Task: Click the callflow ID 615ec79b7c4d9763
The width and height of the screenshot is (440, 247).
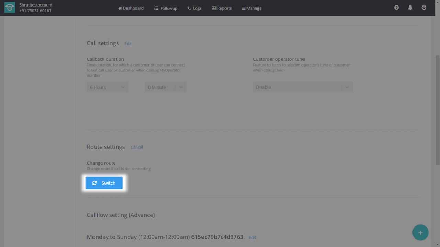Action: (217, 237)
